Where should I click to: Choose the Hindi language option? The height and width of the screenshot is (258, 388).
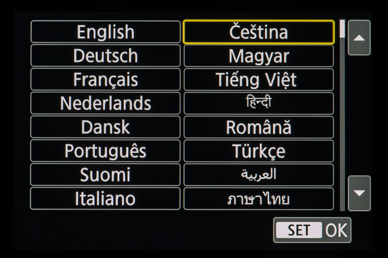pos(258,103)
